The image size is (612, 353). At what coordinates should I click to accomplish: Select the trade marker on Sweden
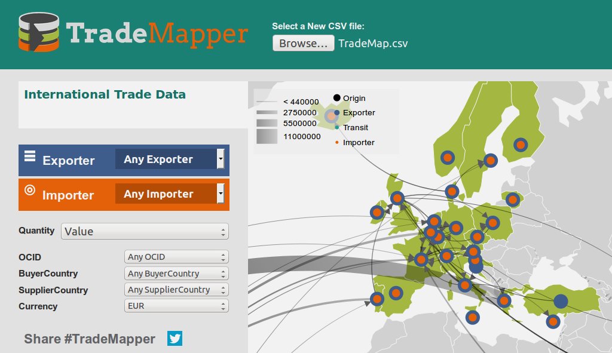[x=491, y=160]
